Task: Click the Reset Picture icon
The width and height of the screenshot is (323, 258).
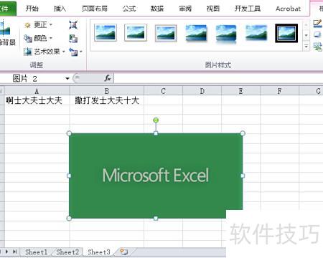Action: pyautogui.click(x=73, y=52)
